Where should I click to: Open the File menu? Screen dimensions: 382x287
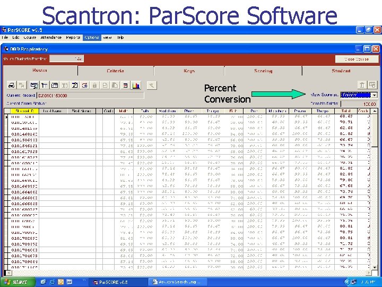[x=5, y=38]
